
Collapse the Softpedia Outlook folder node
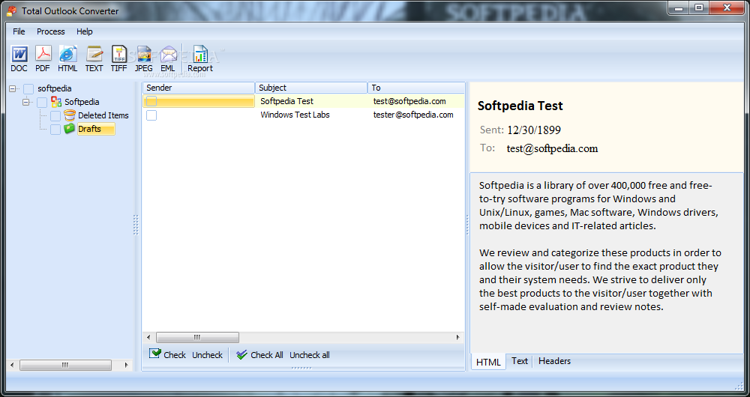25,102
